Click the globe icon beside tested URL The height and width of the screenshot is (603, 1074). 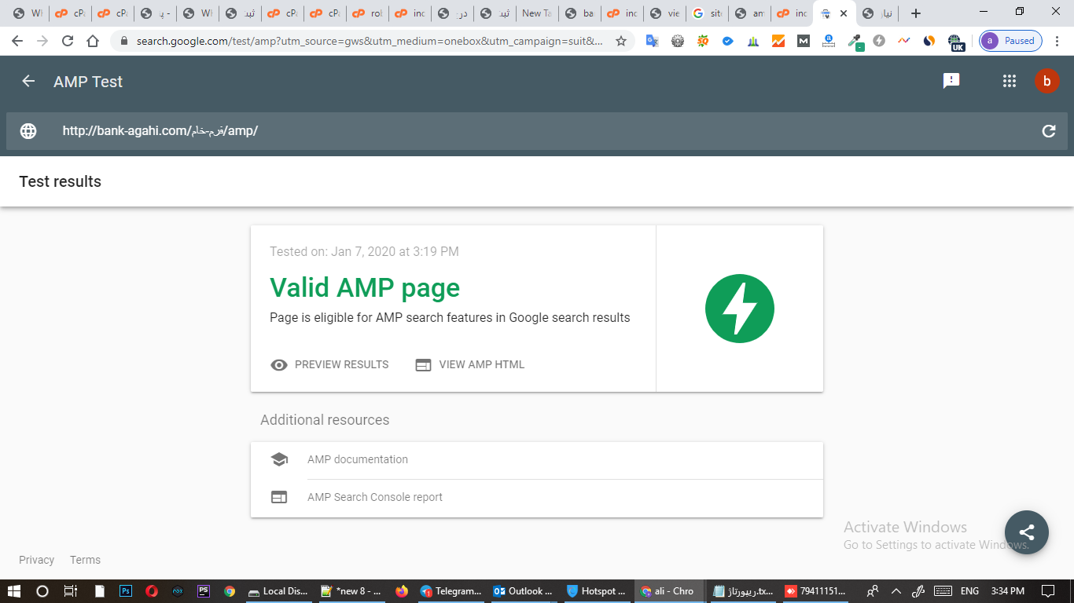[x=28, y=131]
